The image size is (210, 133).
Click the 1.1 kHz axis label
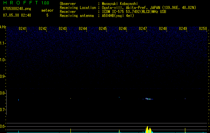(3, 43)
